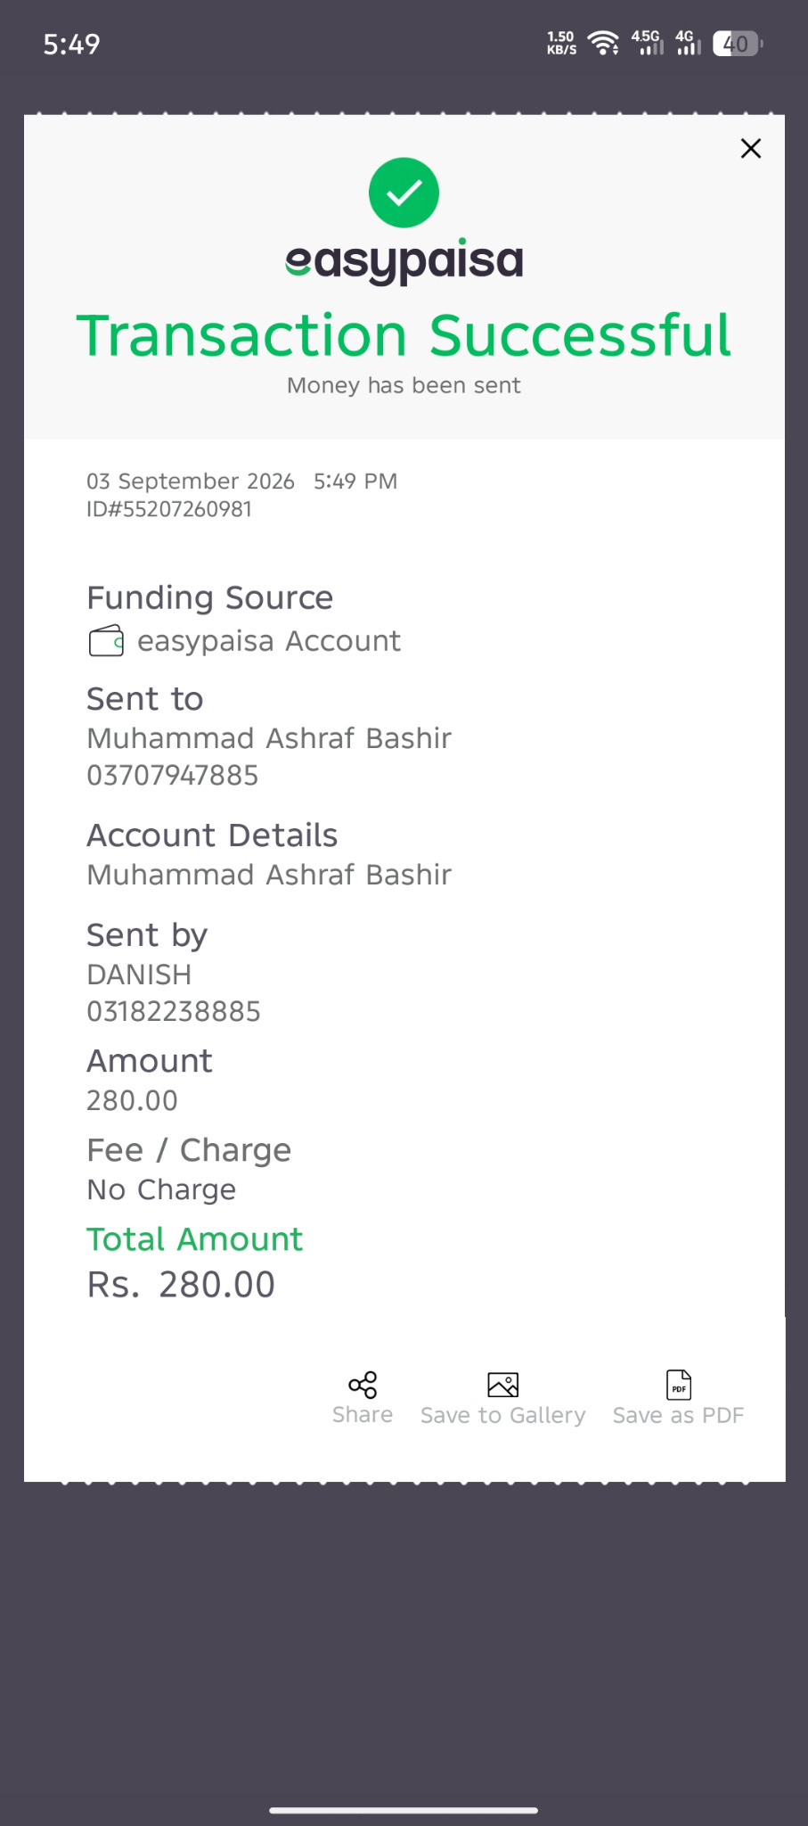Viewport: 808px width, 1826px height.
Task: Tap the Save as PDF file icon
Action: pyautogui.click(x=679, y=1385)
